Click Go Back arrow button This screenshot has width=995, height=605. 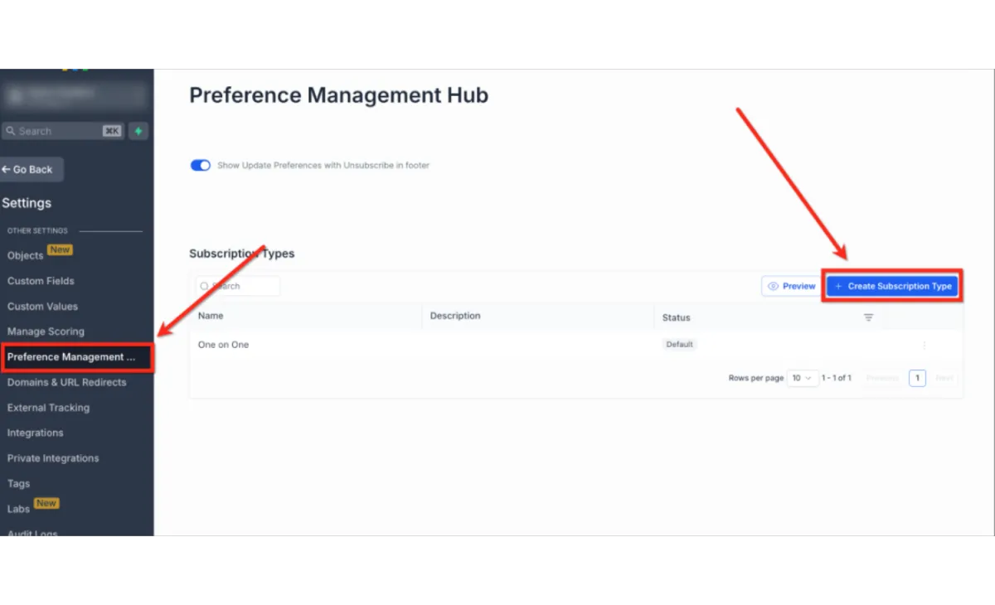(31, 169)
